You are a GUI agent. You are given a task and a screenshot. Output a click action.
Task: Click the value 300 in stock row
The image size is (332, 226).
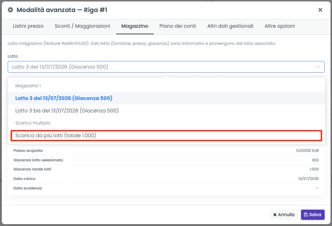pyautogui.click(x=315, y=160)
